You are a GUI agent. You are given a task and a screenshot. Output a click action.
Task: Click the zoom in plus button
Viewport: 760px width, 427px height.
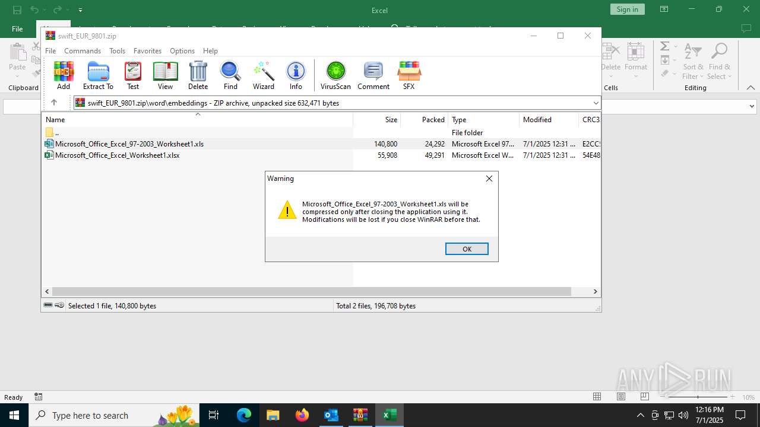733,397
